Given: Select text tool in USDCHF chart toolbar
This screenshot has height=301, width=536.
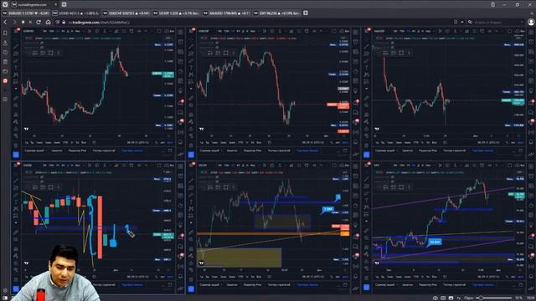Looking at the screenshot, I should [x=191, y=68].
